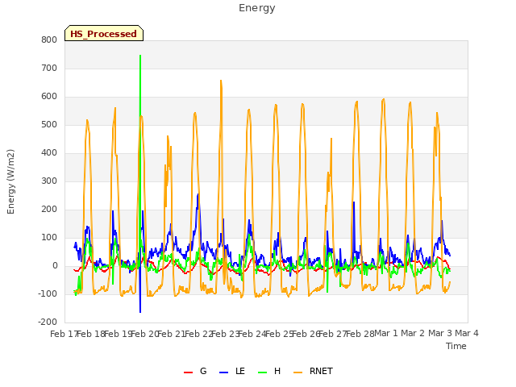Click the Feb 20 x-axis label

click(x=144, y=334)
